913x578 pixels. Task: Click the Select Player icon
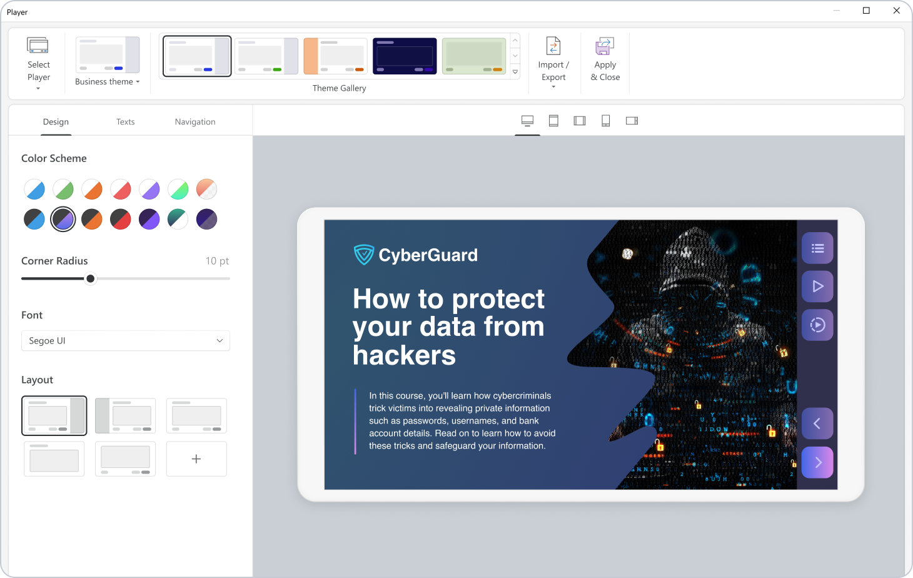pos(38,46)
